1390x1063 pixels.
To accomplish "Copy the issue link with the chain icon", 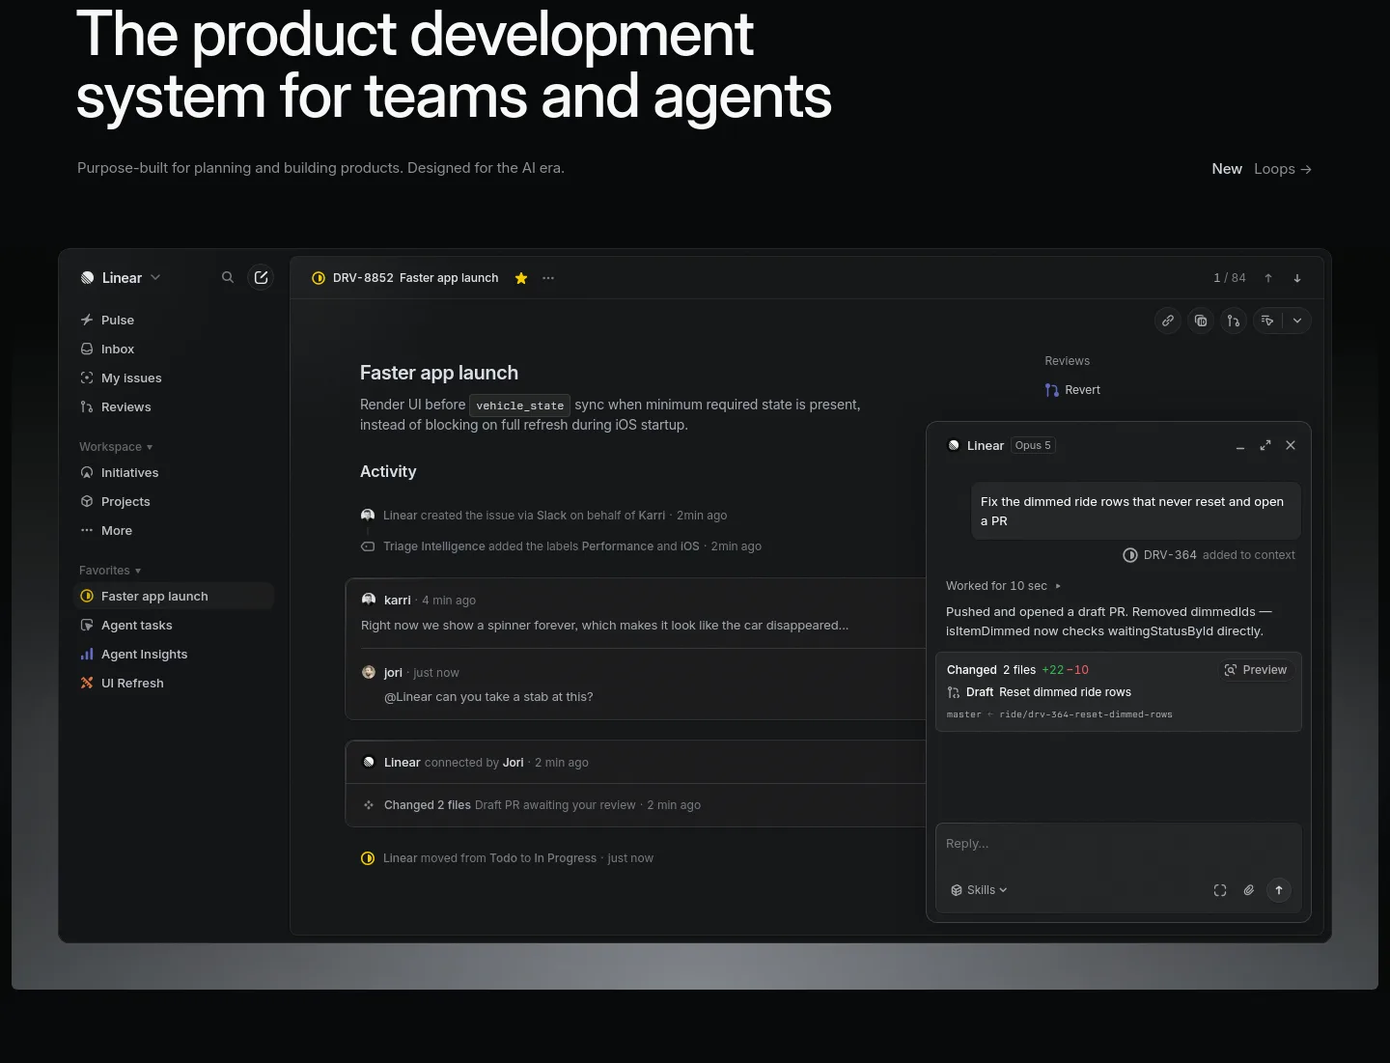I will coord(1168,321).
